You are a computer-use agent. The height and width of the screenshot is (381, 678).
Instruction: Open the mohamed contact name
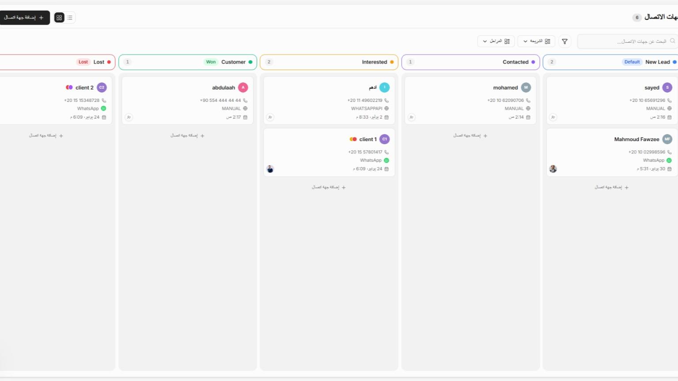point(505,88)
